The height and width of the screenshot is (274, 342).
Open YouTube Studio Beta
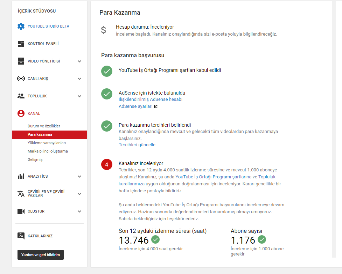point(48,26)
